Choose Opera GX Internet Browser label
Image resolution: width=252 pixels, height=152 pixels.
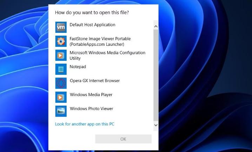click(95, 81)
